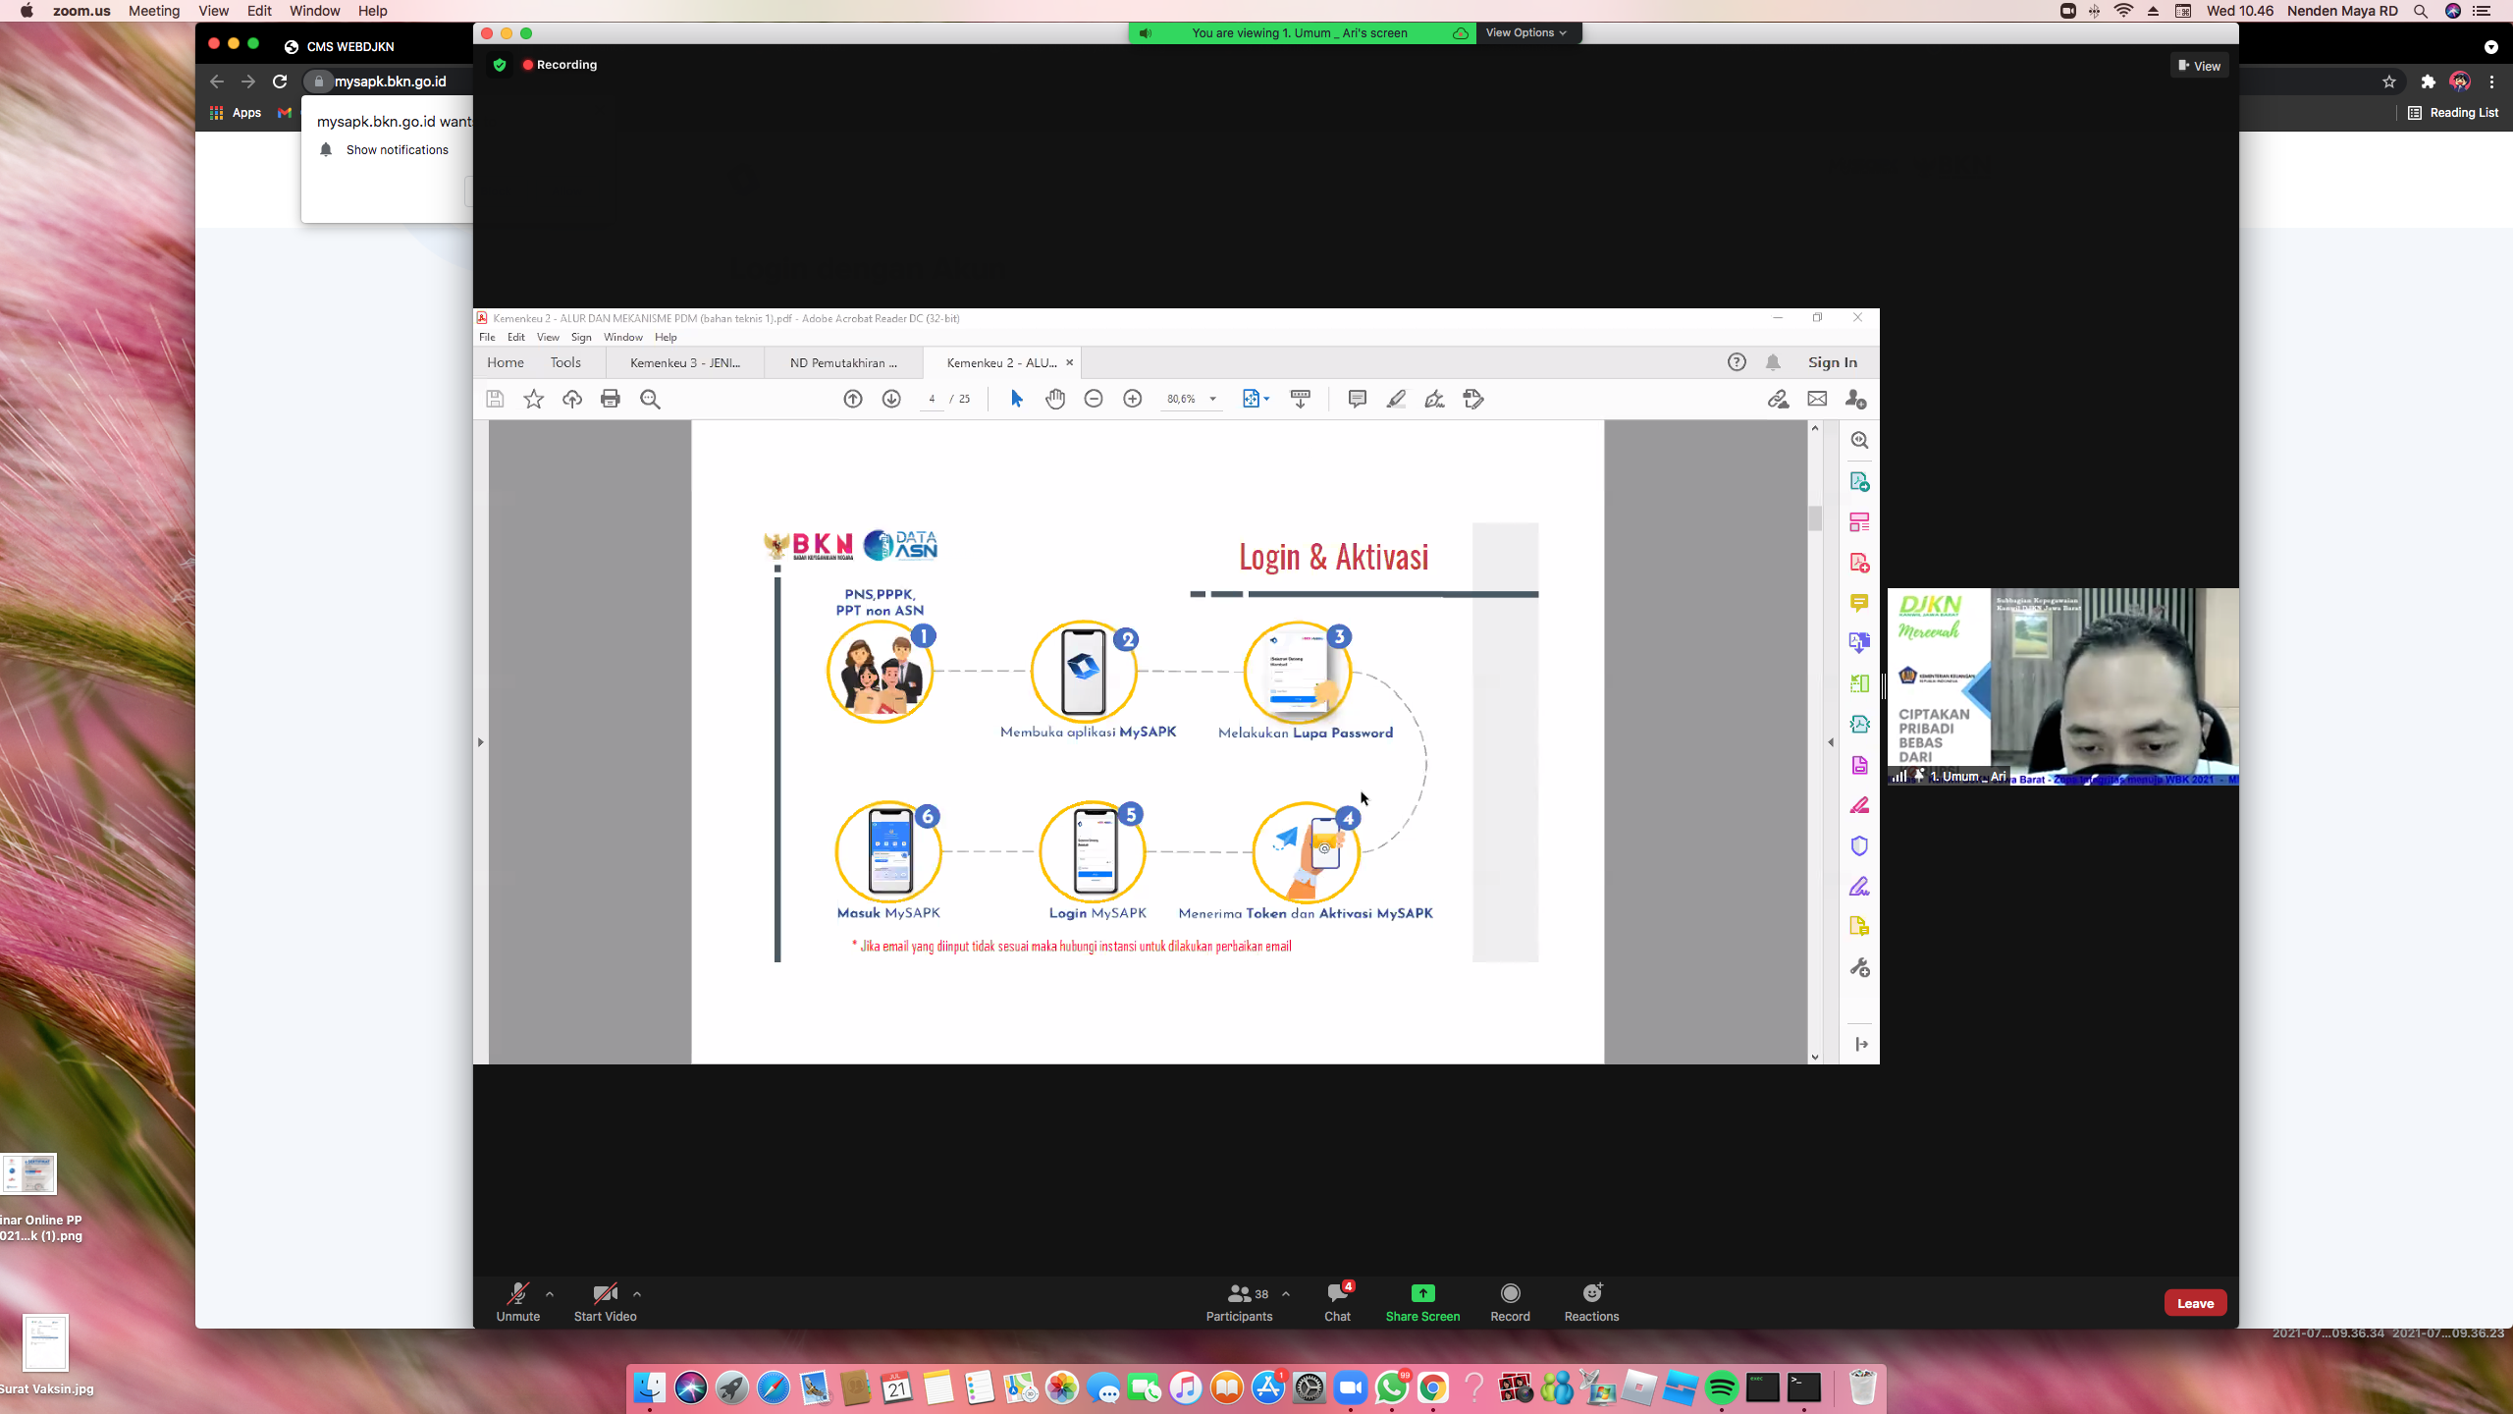
Task: Click the red Leave button
Action: coord(2195,1303)
